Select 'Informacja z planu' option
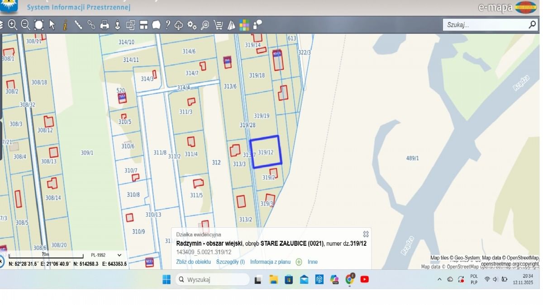 (x=270, y=262)
